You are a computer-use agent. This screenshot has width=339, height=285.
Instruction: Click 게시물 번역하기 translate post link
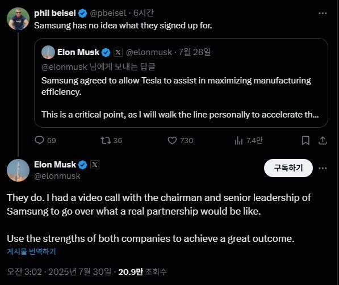point(32,252)
